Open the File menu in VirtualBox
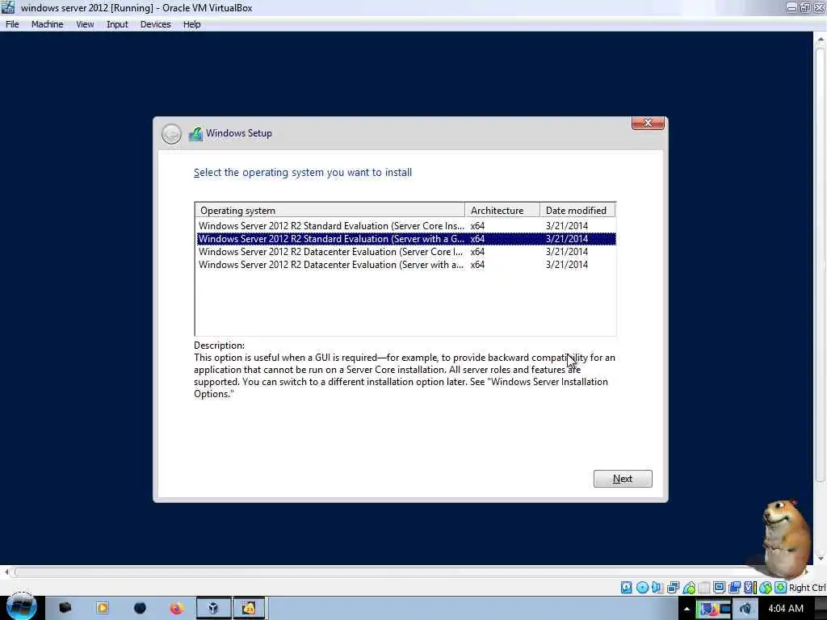Image resolution: width=827 pixels, height=620 pixels. pyautogui.click(x=12, y=24)
